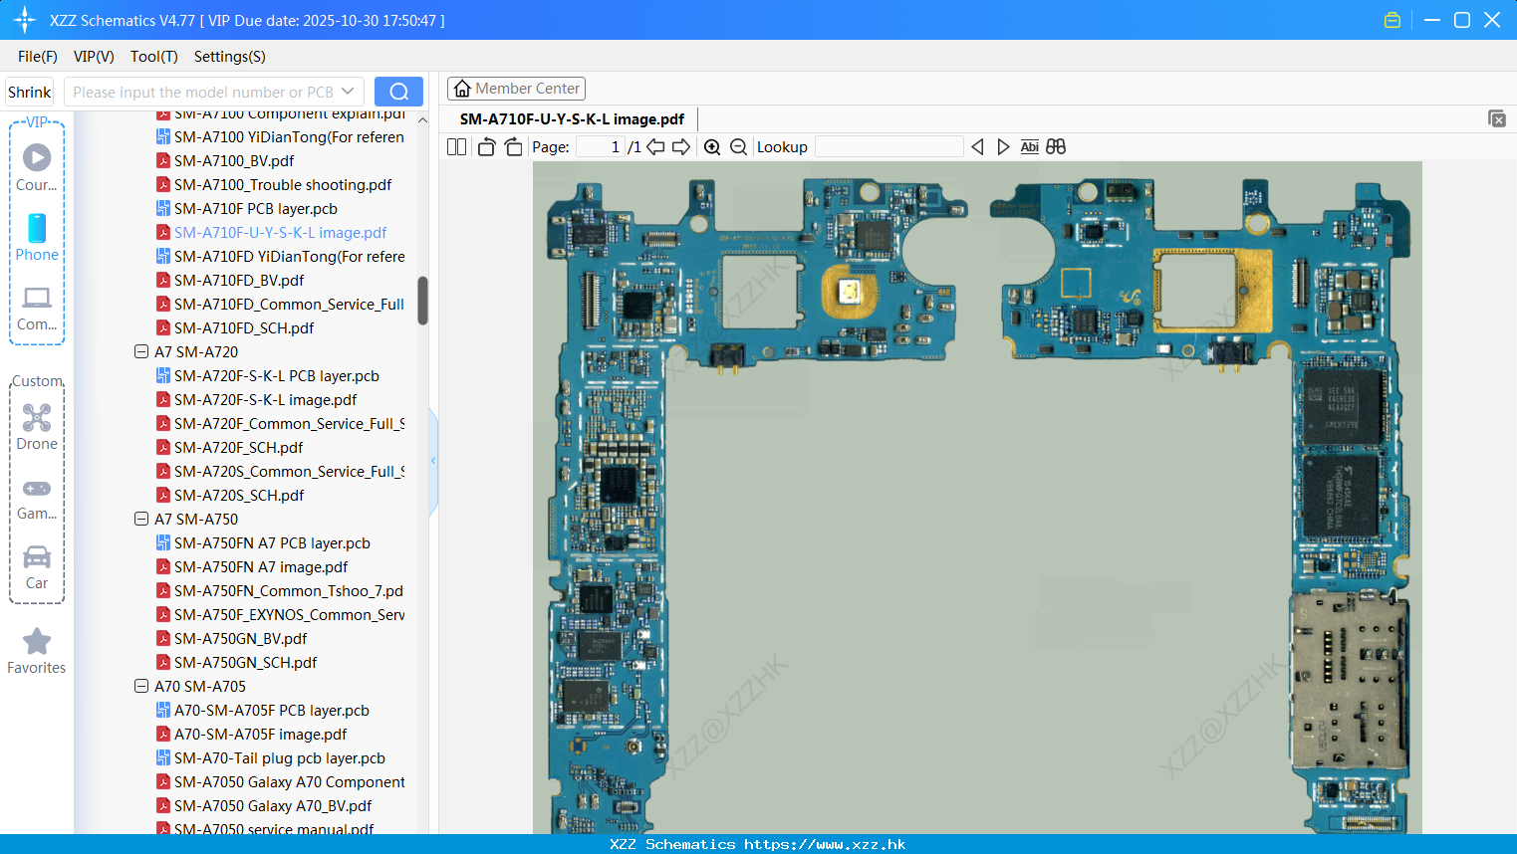This screenshot has width=1517, height=854.
Task: Open SM-A70-Tail plug pcb layer.pcb
Action: click(x=280, y=757)
